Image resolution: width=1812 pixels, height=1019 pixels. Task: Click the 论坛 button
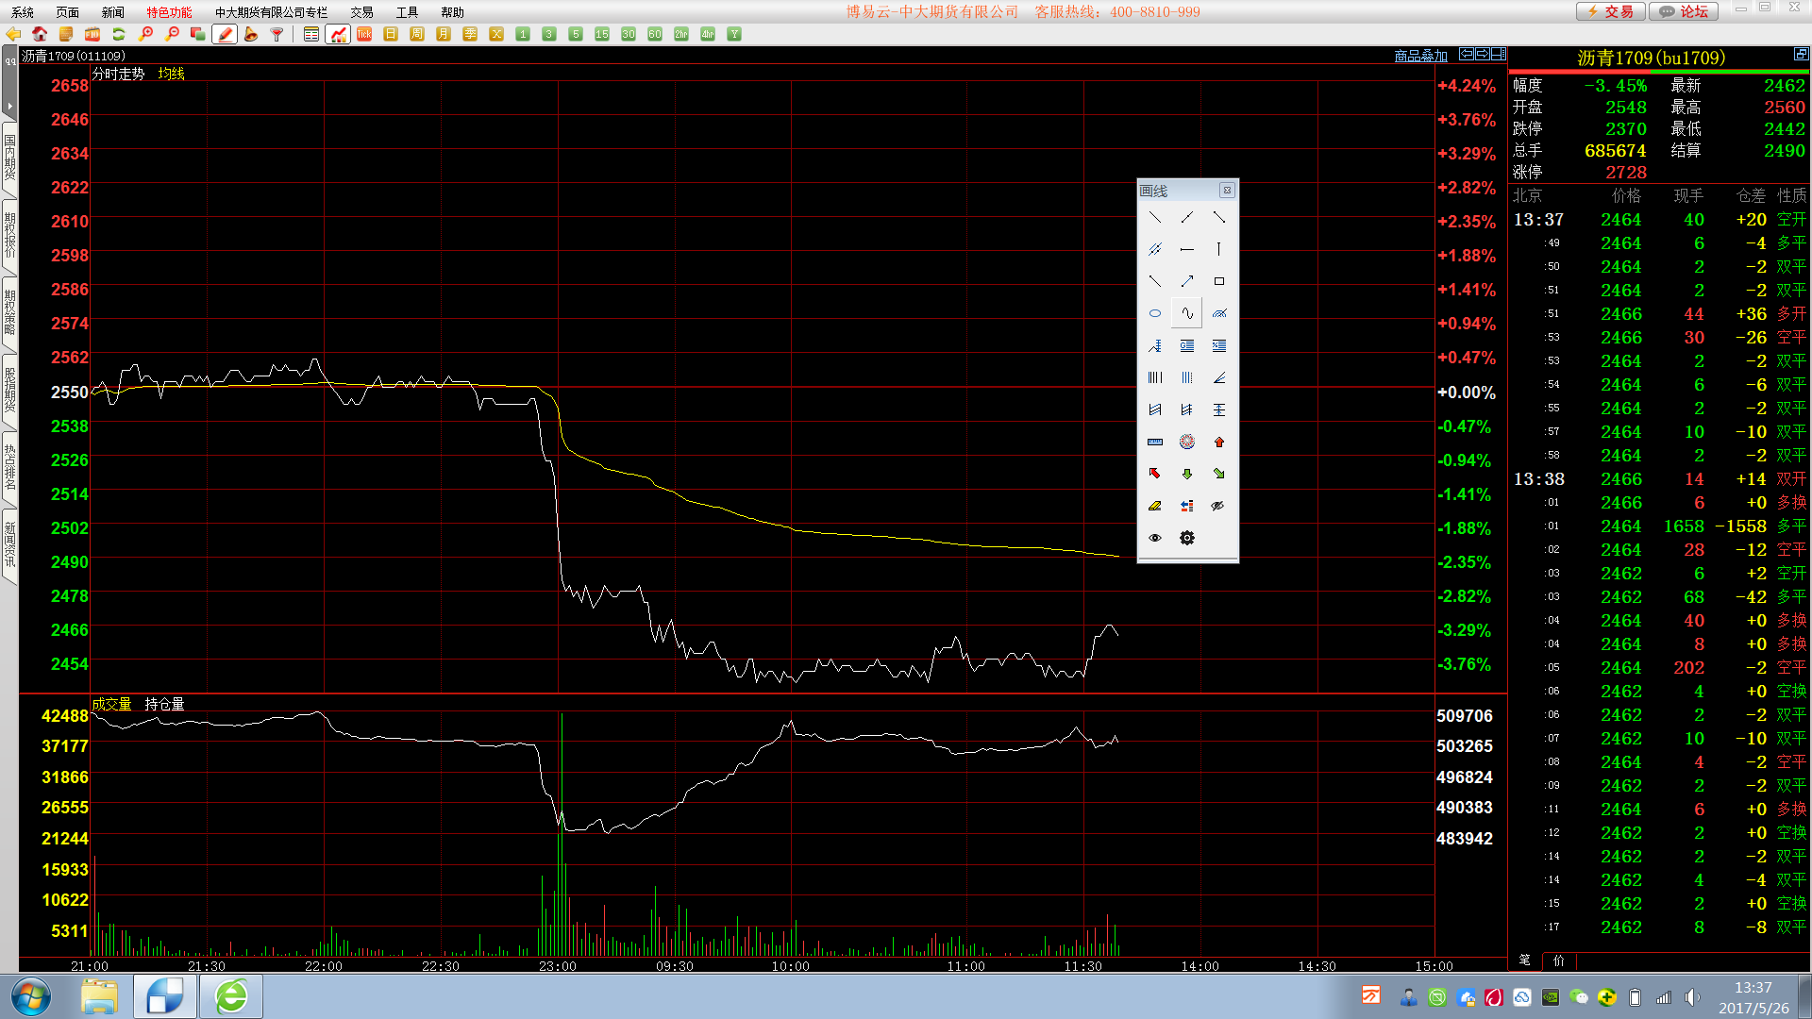tap(1685, 11)
